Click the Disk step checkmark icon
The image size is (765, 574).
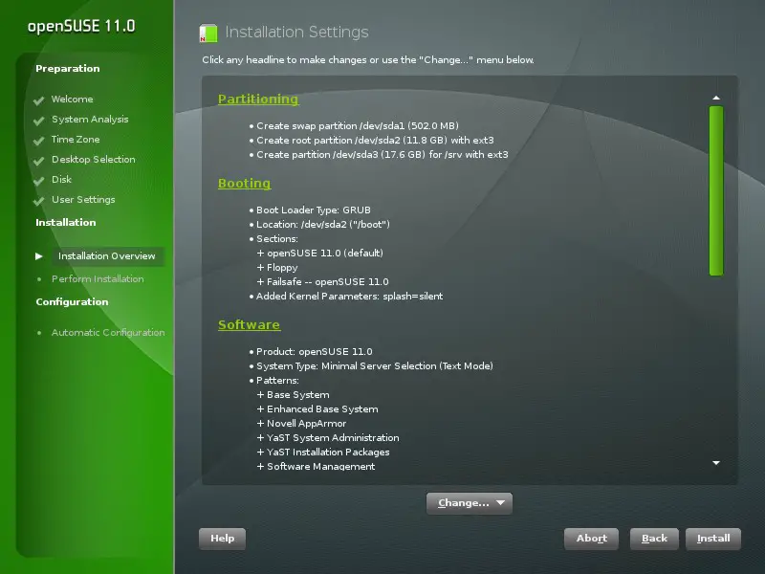(x=39, y=181)
